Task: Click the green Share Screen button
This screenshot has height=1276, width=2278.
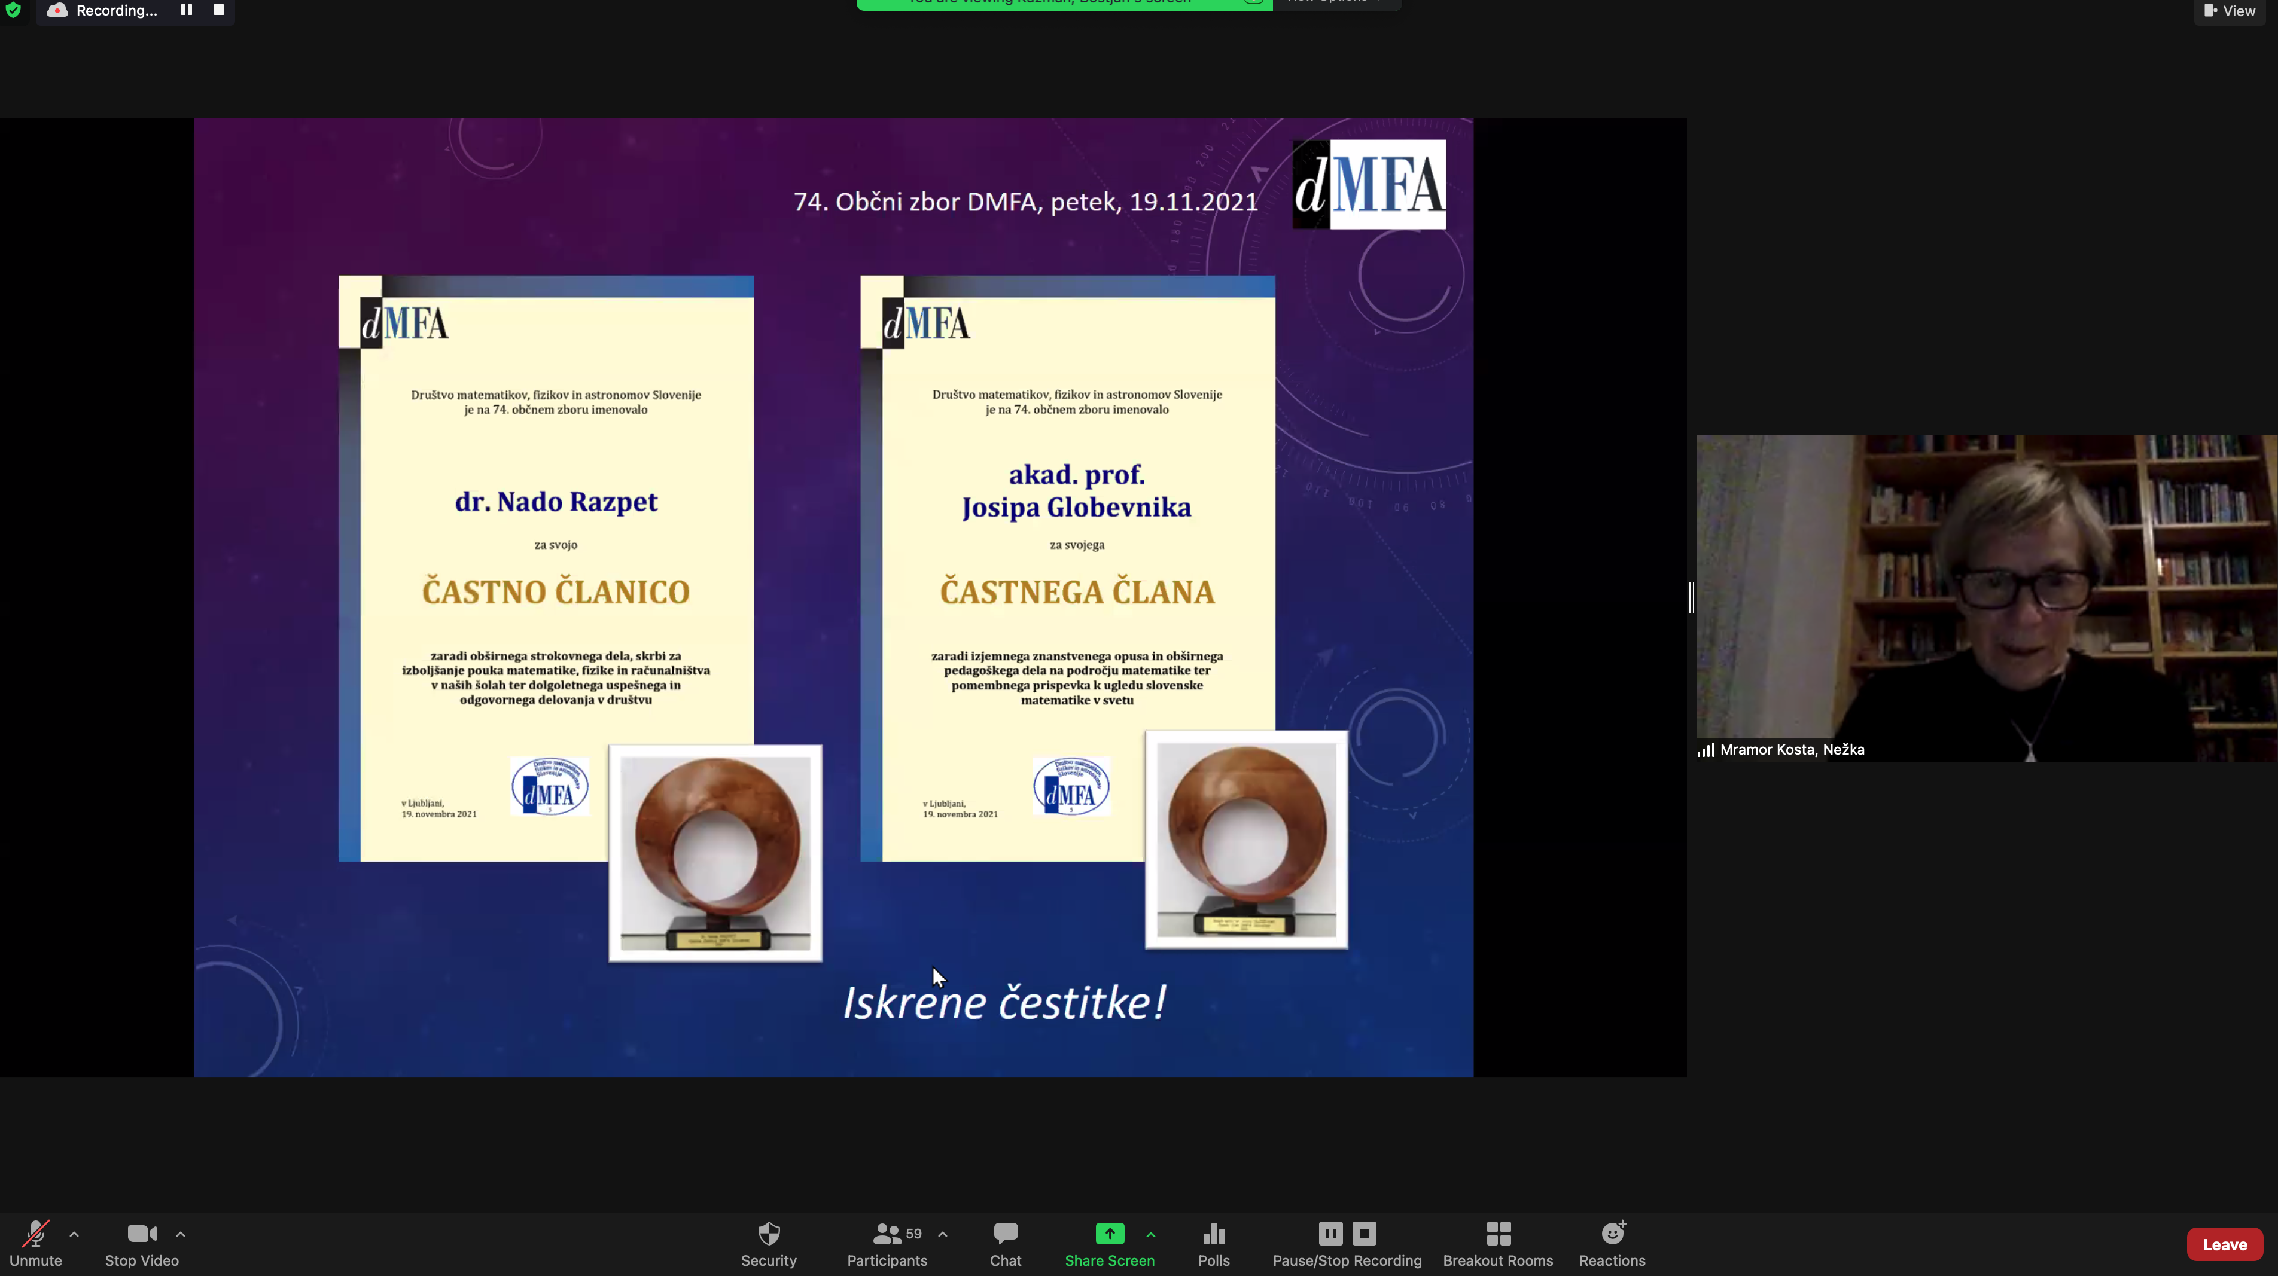Action: click(1109, 1243)
